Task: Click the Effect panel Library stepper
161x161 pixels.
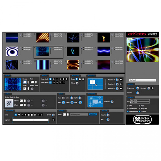Action: pyautogui.click(x=25, y=101)
